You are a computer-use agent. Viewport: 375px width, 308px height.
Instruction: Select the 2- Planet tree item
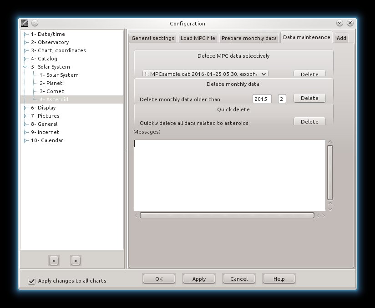[x=51, y=83]
